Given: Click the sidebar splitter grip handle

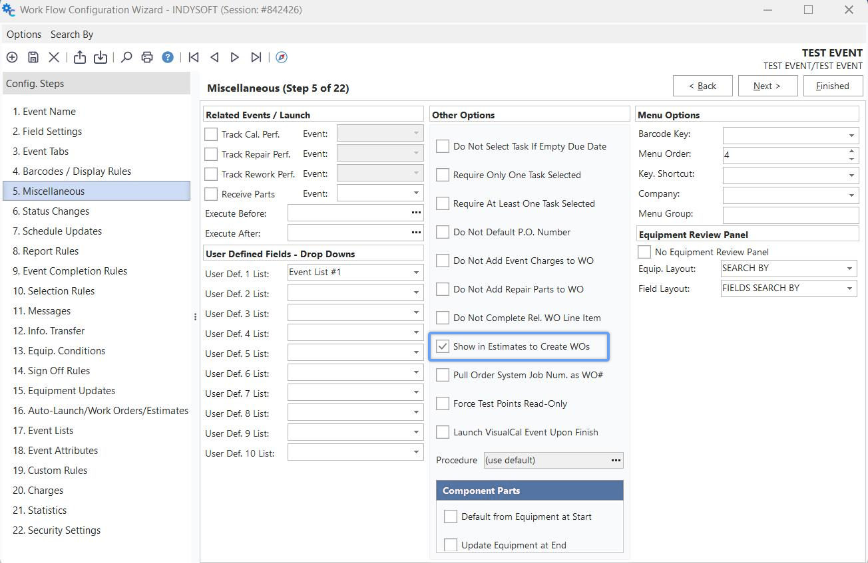Looking at the screenshot, I should [195, 317].
